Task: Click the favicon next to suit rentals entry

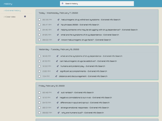Action: coord(58,93)
